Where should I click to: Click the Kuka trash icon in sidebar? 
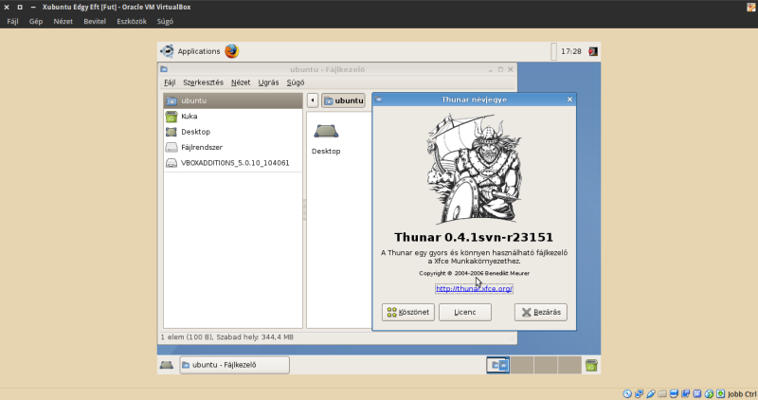click(x=171, y=117)
